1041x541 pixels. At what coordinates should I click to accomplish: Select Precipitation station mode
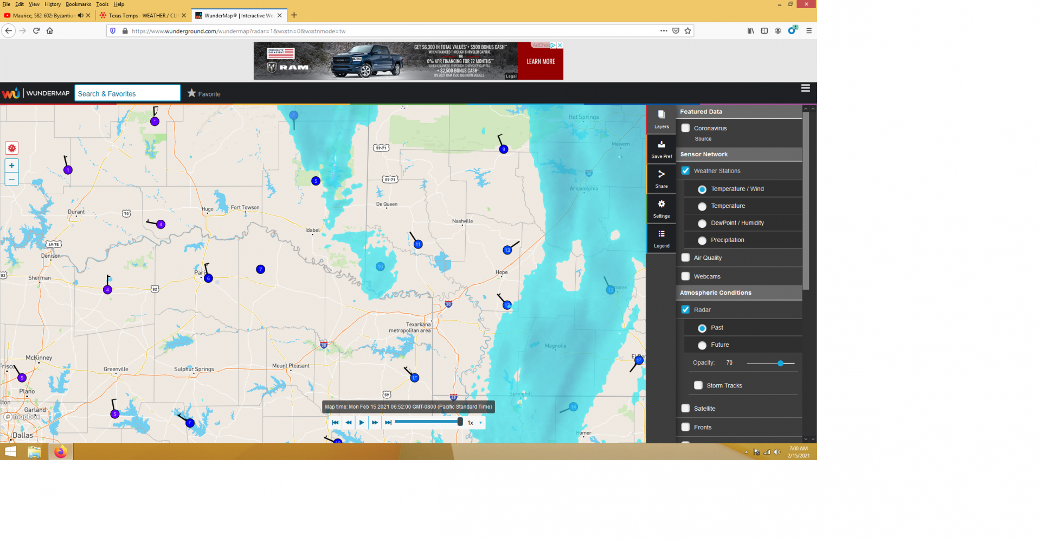pos(702,240)
